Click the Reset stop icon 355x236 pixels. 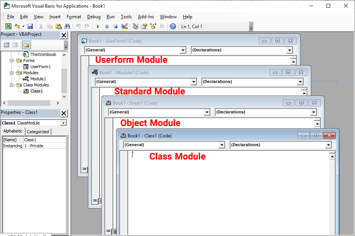click(116, 27)
